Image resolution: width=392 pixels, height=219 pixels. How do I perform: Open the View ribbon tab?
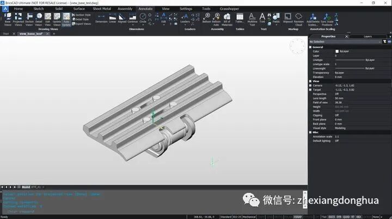click(166, 9)
